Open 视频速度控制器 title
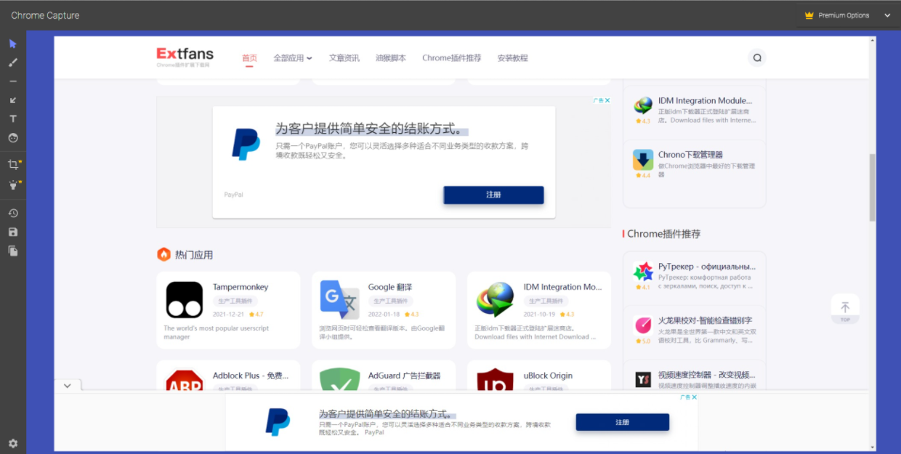The image size is (901, 454). pos(707,375)
